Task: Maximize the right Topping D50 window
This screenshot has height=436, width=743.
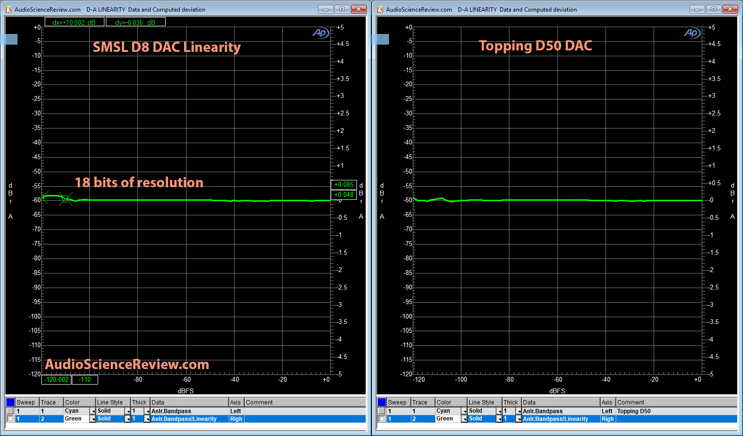Action: 713,9
